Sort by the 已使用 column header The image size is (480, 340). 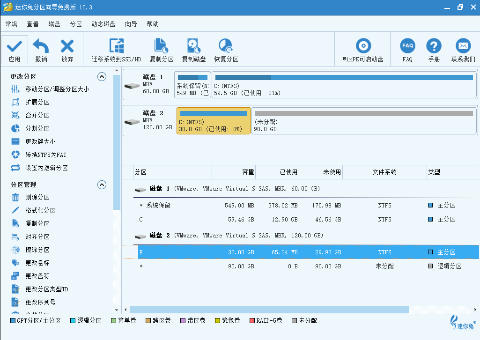[x=277, y=172]
